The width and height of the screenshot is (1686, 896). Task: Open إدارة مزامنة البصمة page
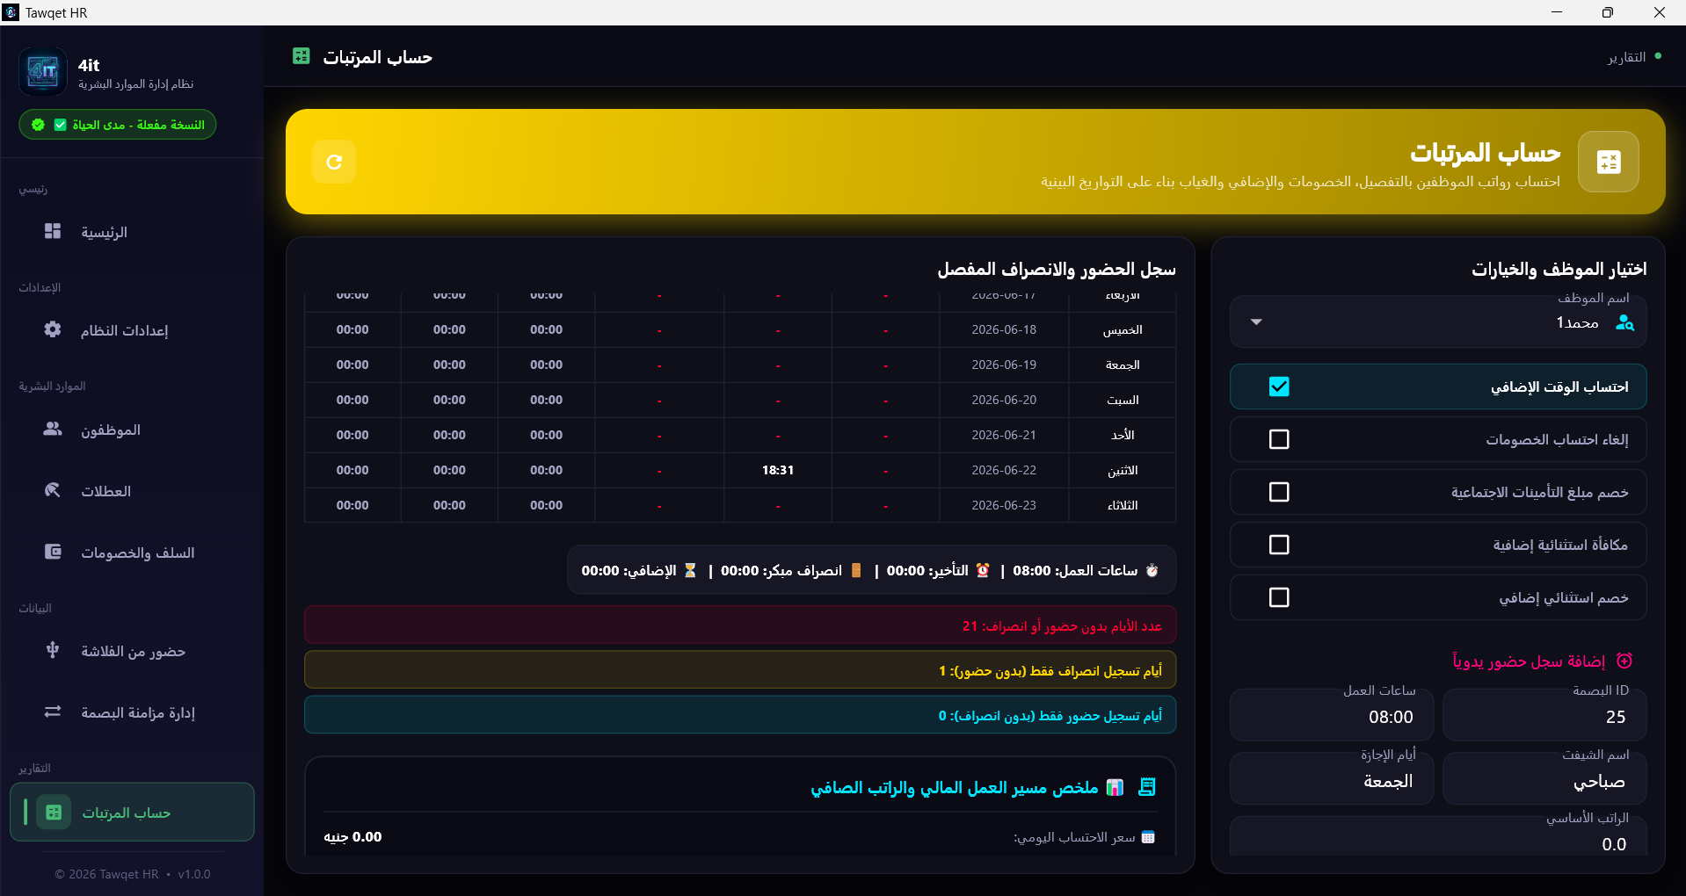pos(132,712)
